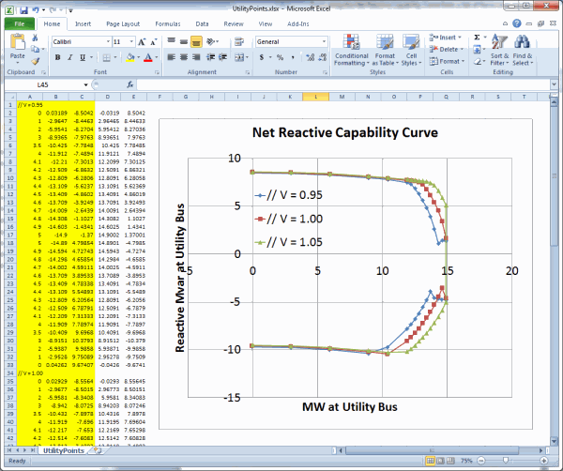This screenshot has width=563, height=471.
Task: Click the AutoSum sigma icon
Action: (x=477, y=38)
